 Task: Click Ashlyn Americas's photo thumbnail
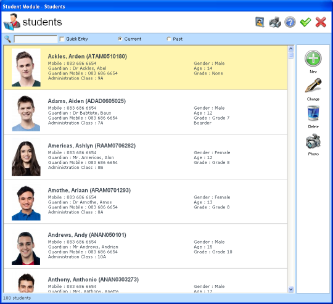point(26,157)
